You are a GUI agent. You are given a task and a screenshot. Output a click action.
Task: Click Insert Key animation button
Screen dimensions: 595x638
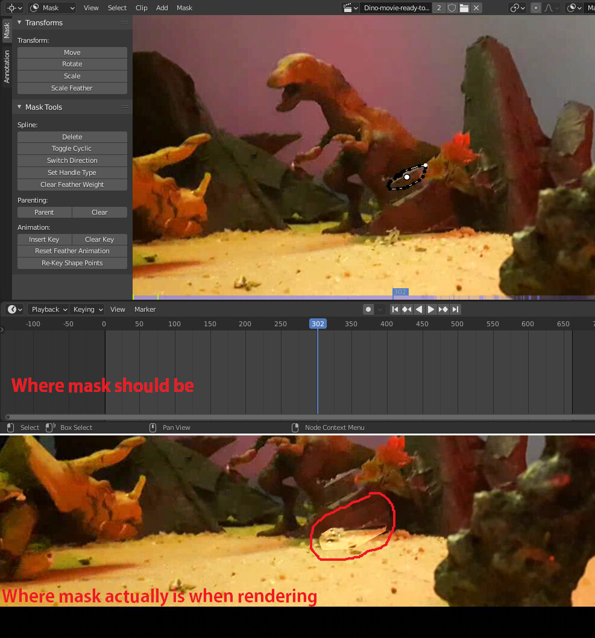click(x=45, y=239)
